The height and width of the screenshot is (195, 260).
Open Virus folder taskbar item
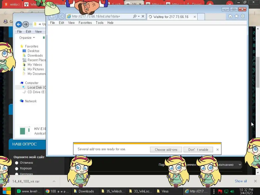coord(169,191)
